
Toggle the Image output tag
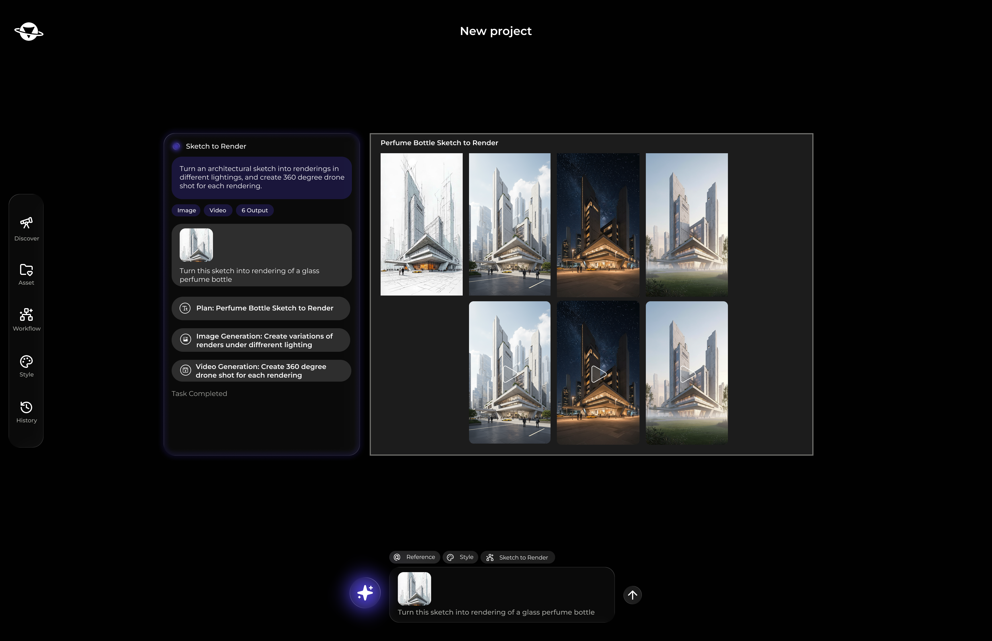186,210
